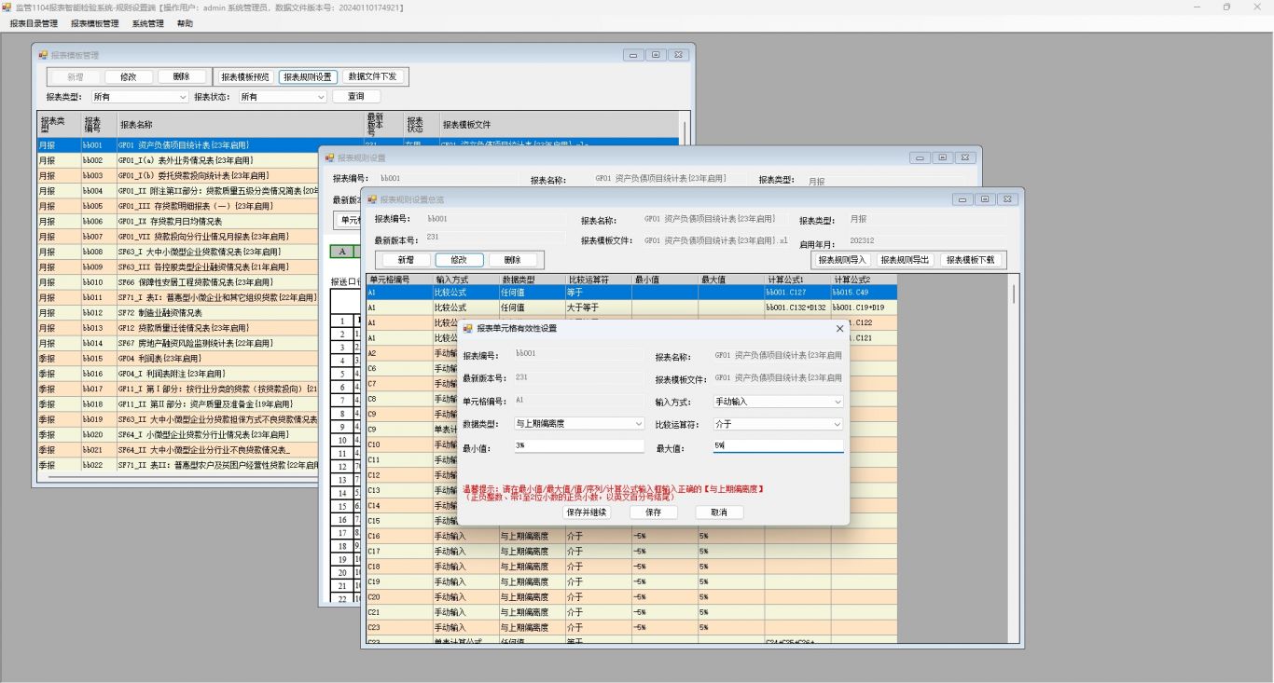Select template row bb020
Viewport: 1274px width, 683px height.
click(177, 434)
